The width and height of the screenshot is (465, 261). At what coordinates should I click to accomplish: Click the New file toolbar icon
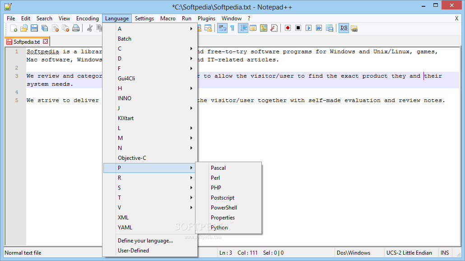(x=14, y=28)
